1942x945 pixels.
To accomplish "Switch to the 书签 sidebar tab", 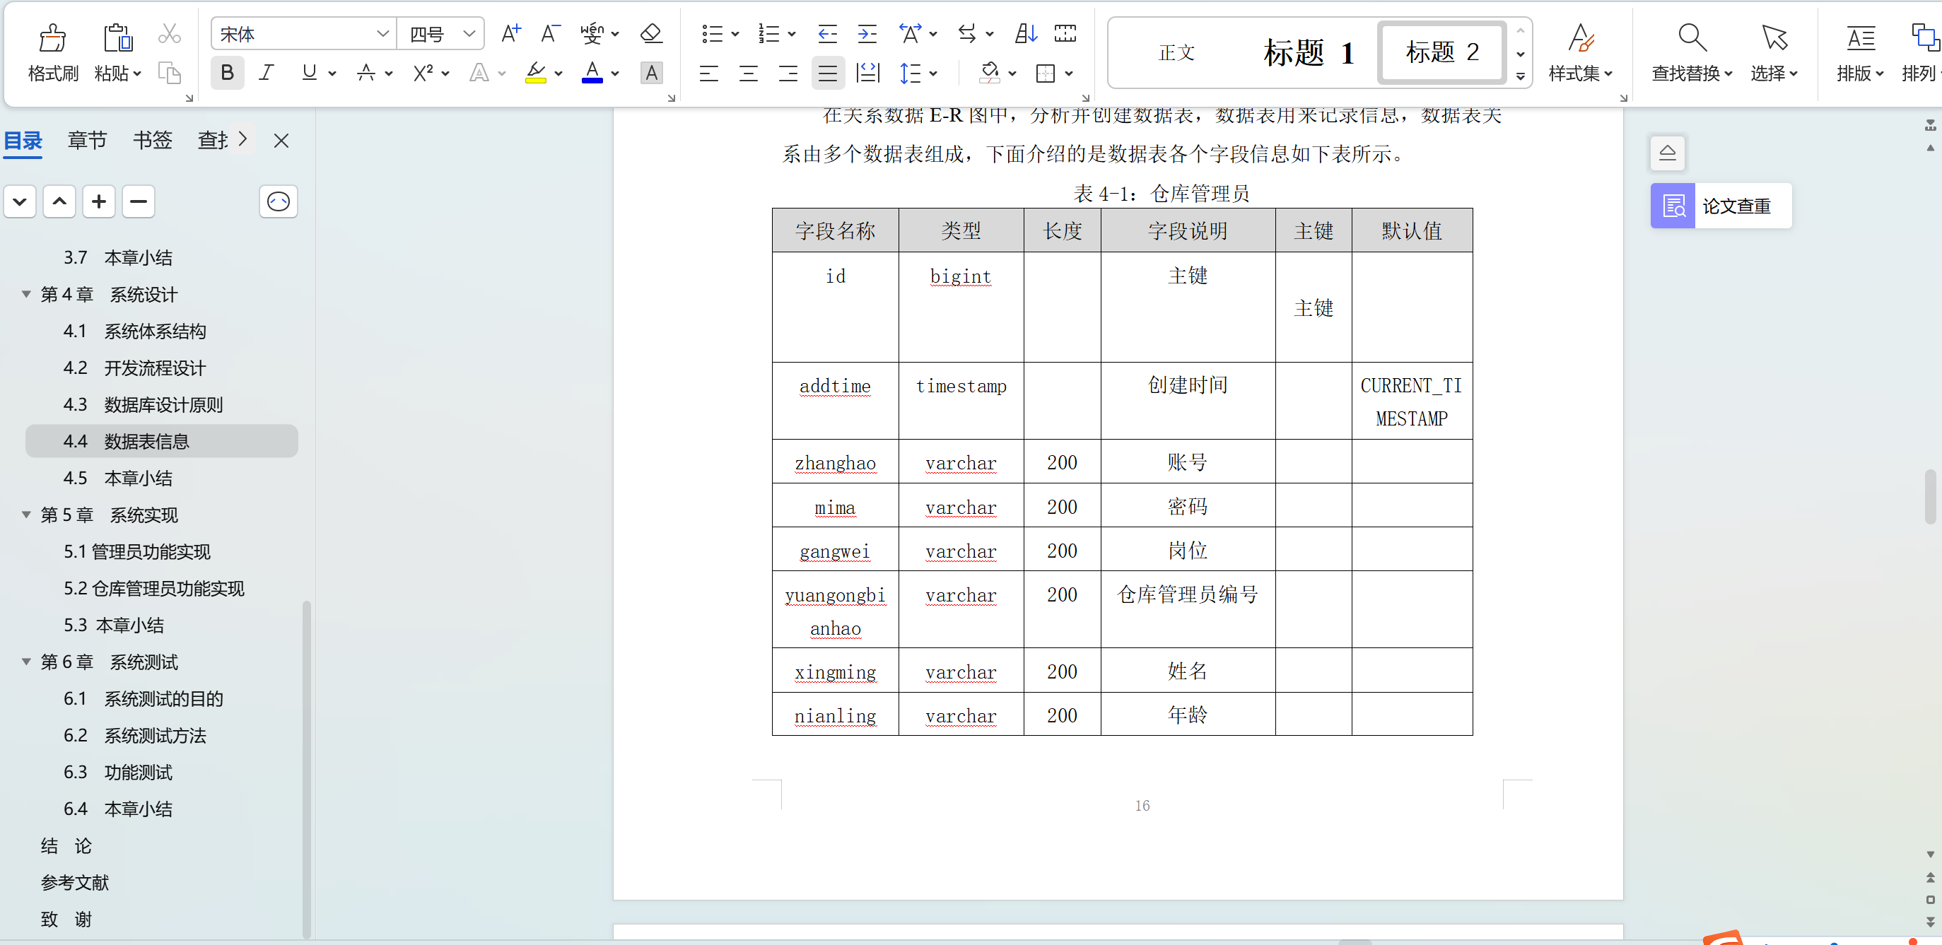I will tap(151, 139).
